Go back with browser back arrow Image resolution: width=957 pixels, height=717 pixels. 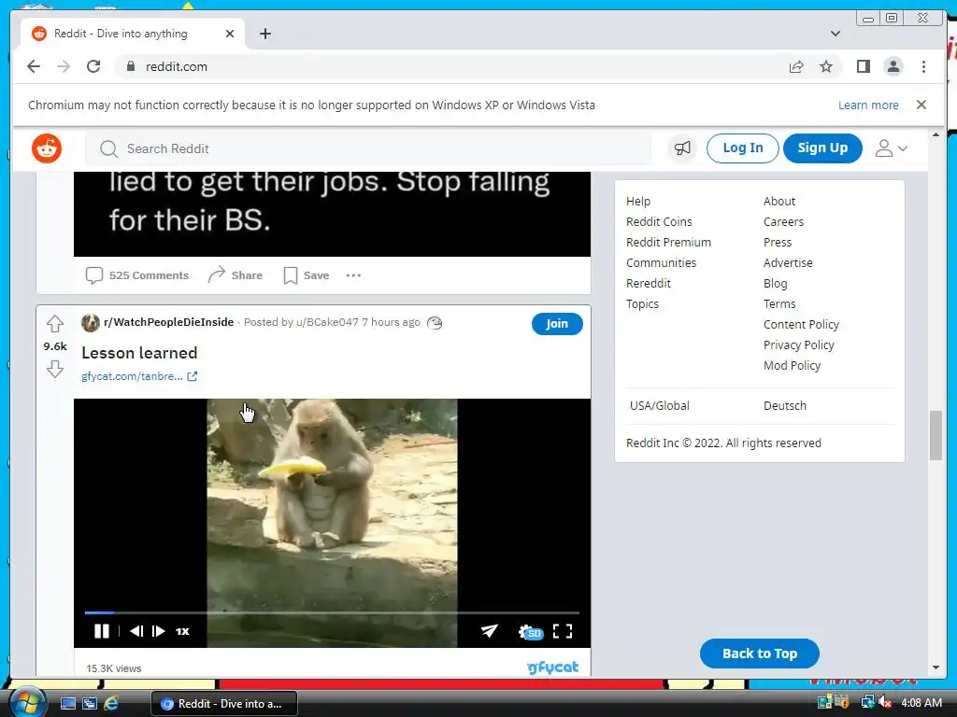pos(34,66)
